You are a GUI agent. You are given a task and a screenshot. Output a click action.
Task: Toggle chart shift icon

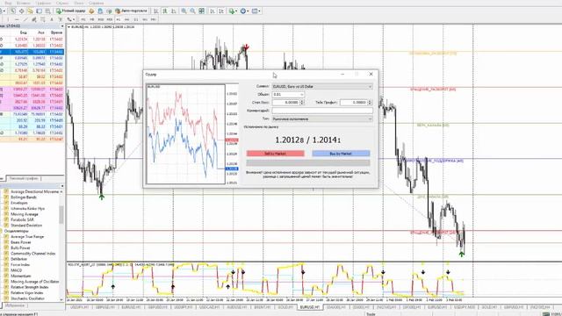[221, 11]
